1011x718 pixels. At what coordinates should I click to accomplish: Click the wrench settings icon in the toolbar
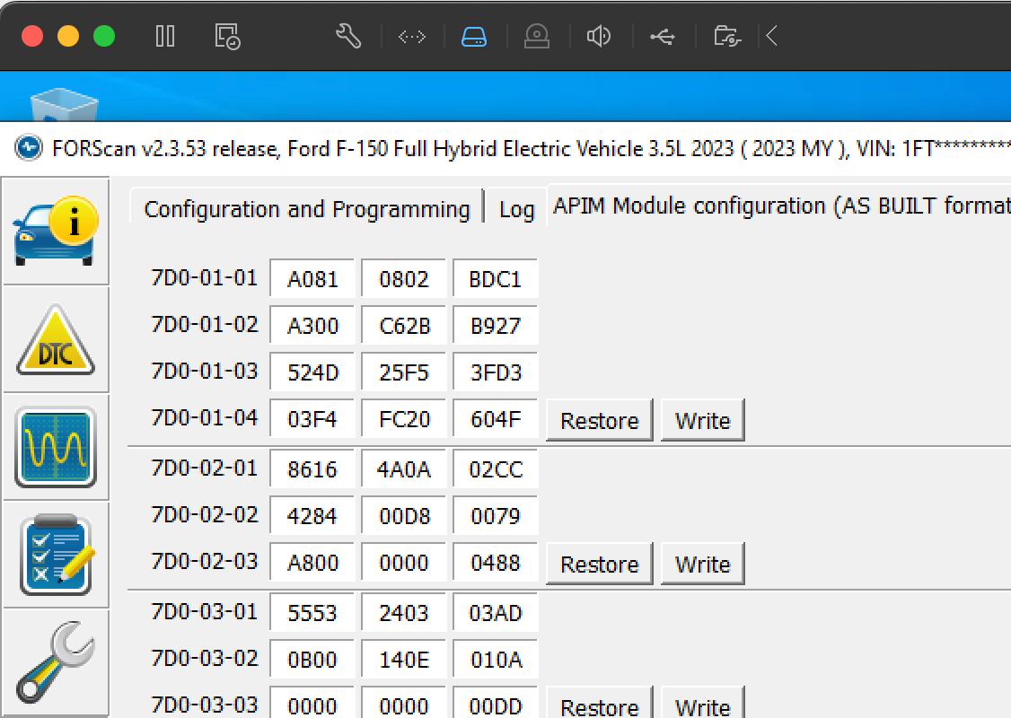(x=348, y=36)
